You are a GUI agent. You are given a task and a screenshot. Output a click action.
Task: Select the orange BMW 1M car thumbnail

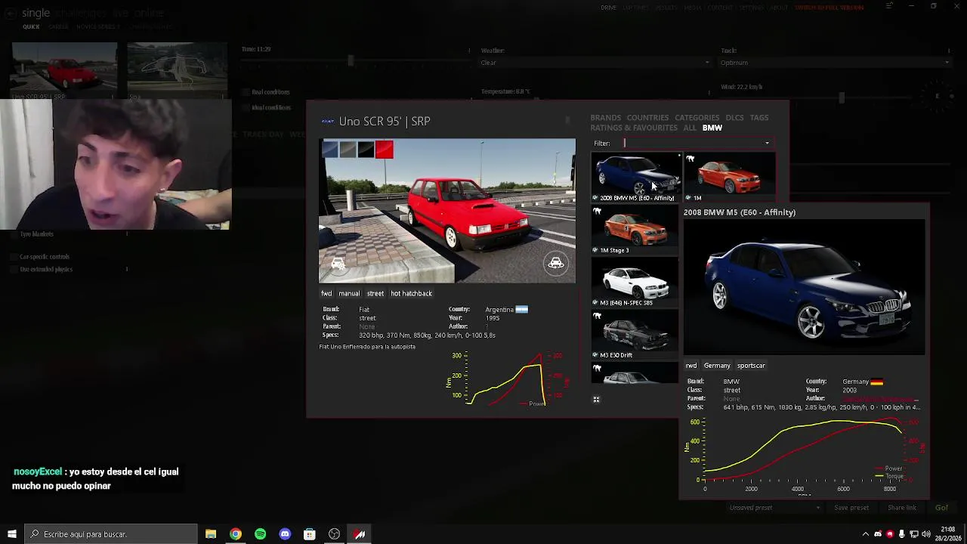(730, 178)
